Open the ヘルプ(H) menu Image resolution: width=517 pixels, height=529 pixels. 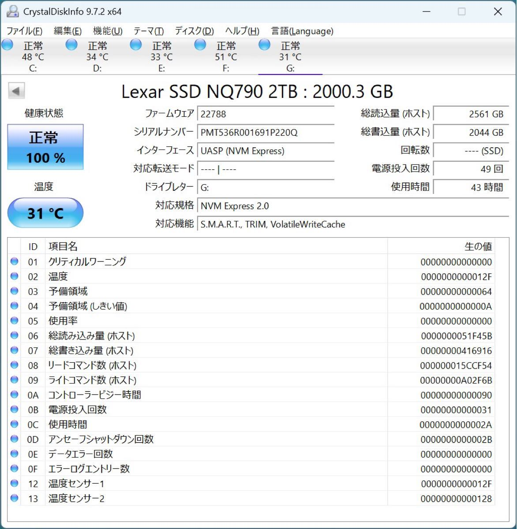click(x=242, y=31)
